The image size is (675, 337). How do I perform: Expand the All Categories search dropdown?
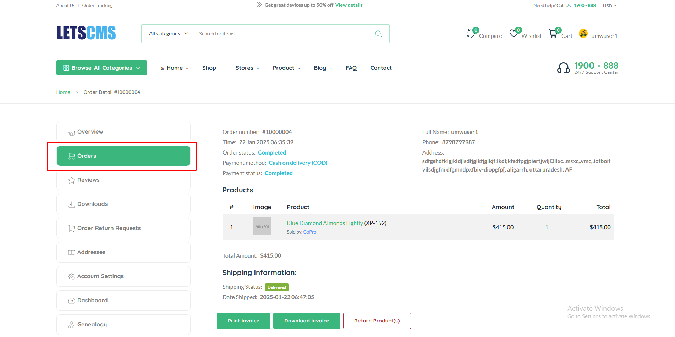point(168,34)
